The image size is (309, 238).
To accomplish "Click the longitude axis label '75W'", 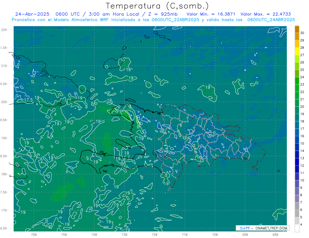I will click(64, 234).
